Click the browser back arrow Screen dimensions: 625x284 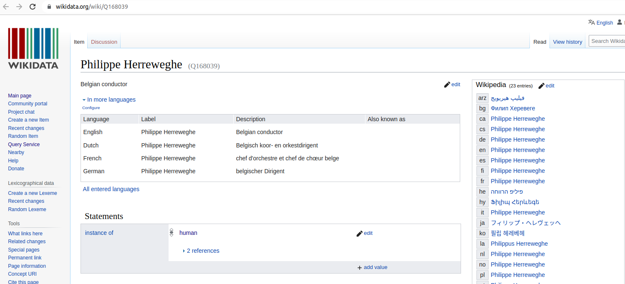[6, 7]
